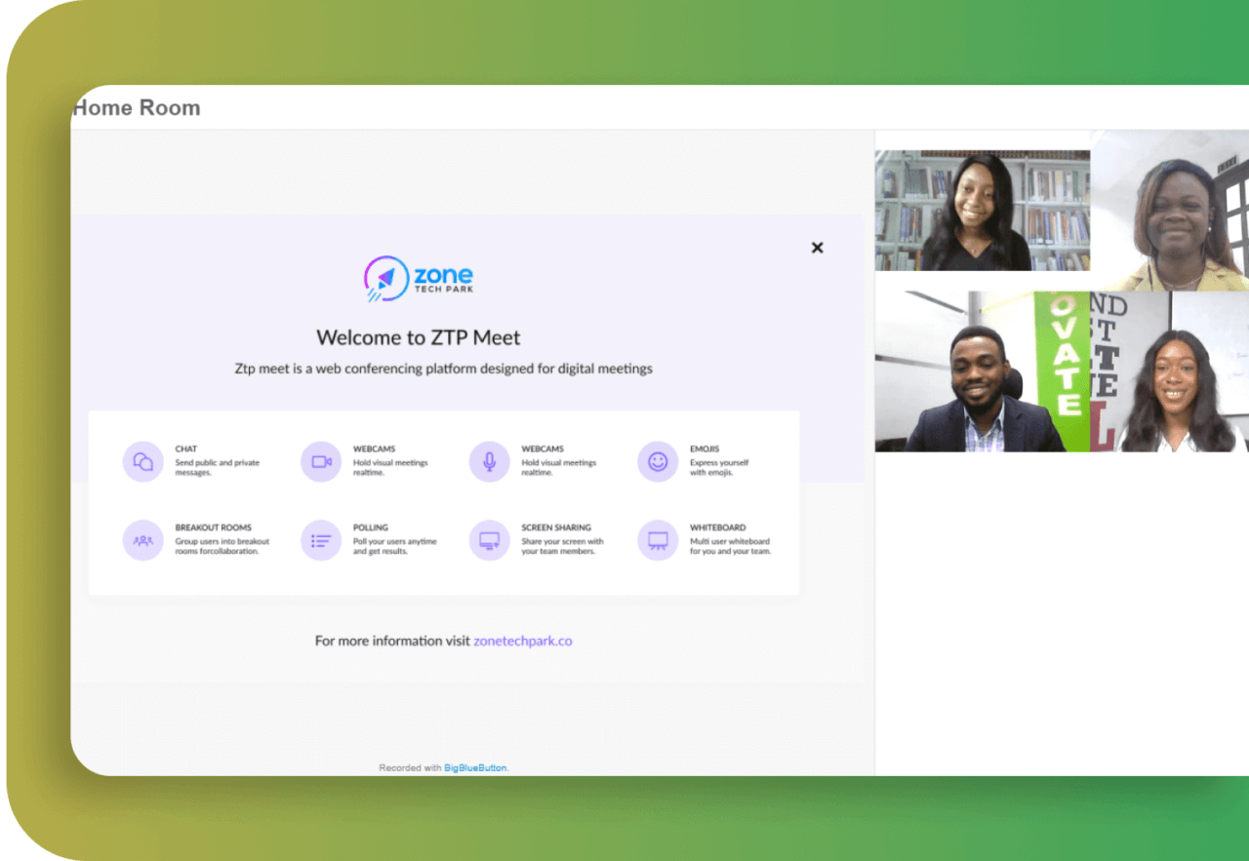Click the 'POLLING' feature label
Screen dimensions: 1249x861
coord(371,528)
